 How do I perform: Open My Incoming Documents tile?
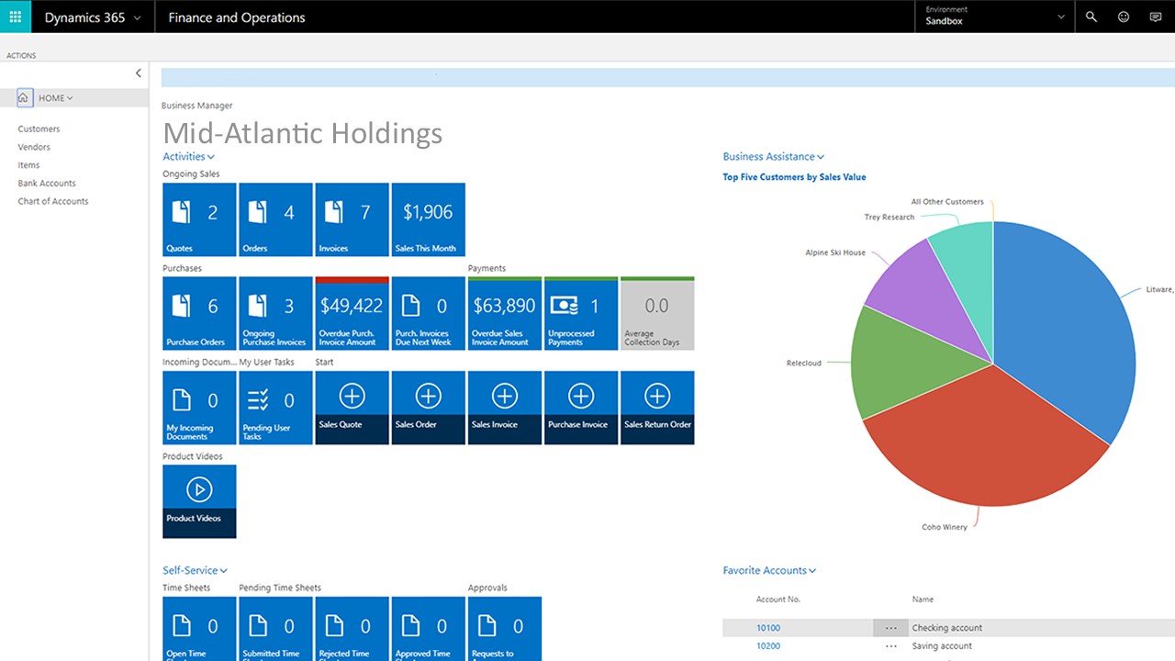199,408
